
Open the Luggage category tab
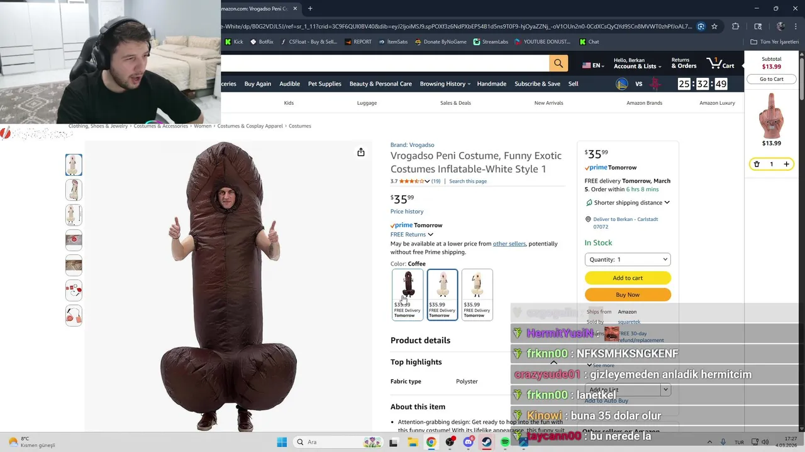pos(367,103)
